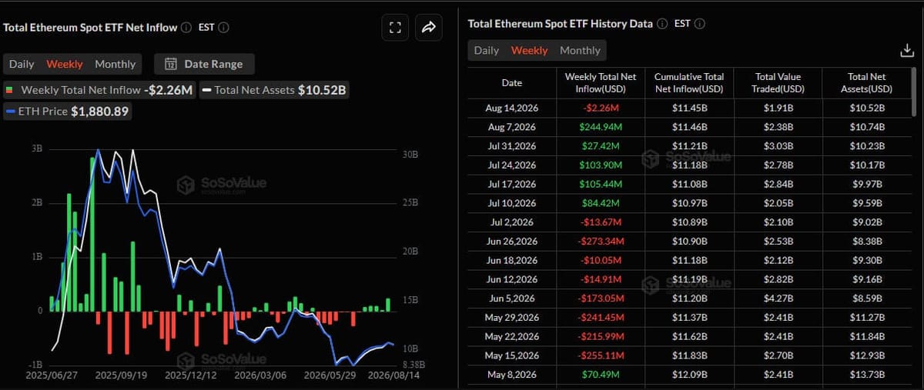Click the 2026/08/14 chart axis label
The image size is (924, 390).
[395, 376]
